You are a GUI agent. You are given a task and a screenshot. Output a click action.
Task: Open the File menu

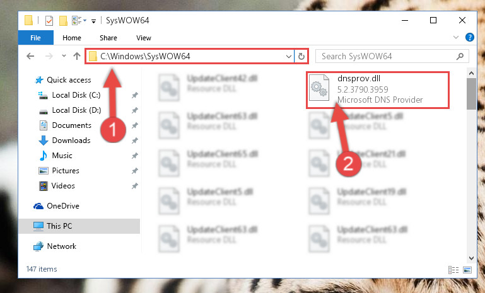pos(35,38)
